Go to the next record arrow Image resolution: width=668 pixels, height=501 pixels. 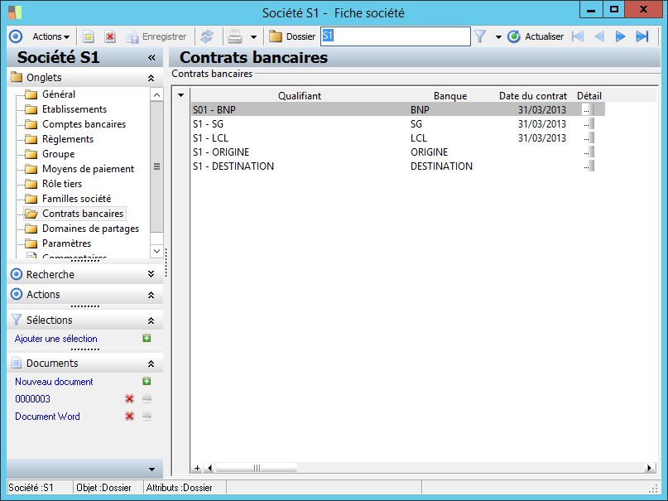[x=620, y=36]
